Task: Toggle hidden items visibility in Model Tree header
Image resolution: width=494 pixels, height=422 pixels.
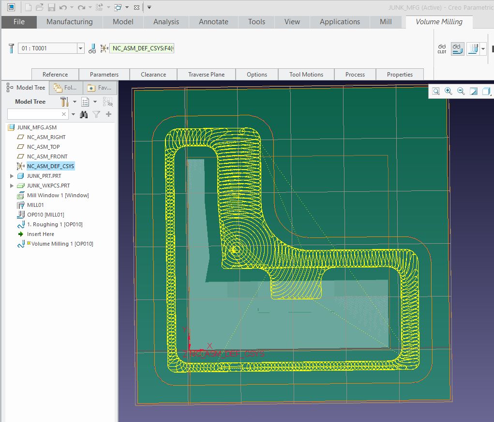Action: point(108,102)
